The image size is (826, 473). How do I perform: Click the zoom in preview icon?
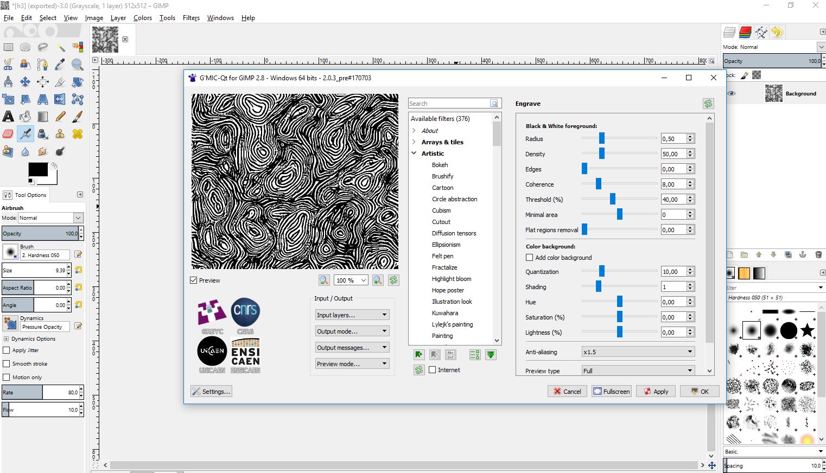[x=378, y=280]
